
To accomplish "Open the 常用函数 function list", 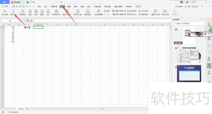I will coord(23,12).
